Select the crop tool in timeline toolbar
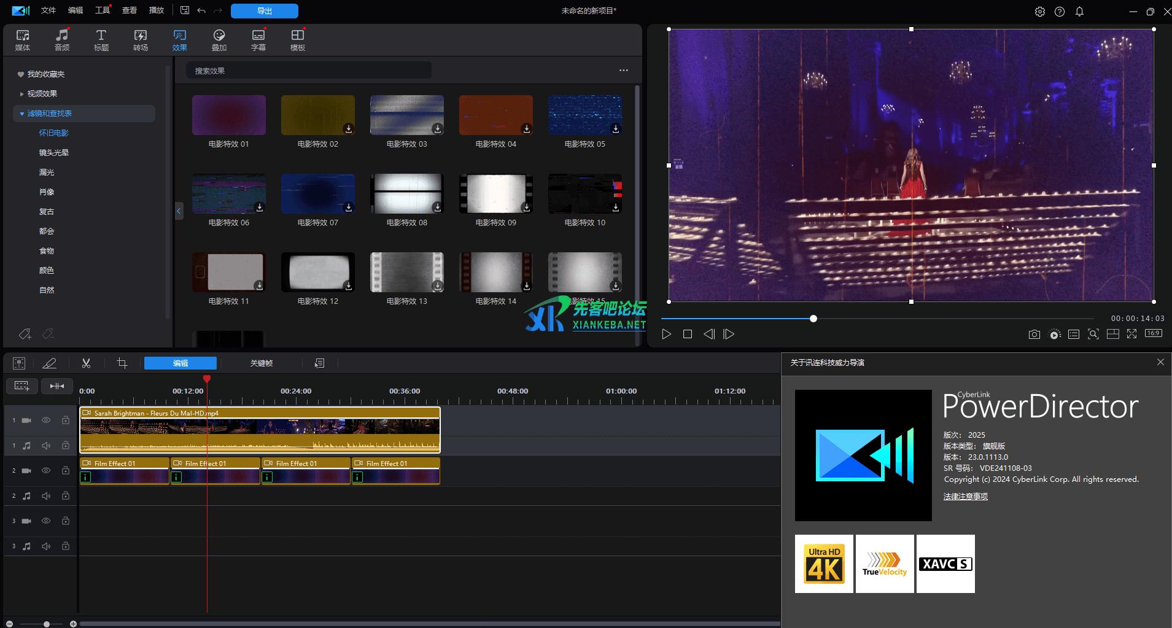 click(x=122, y=363)
